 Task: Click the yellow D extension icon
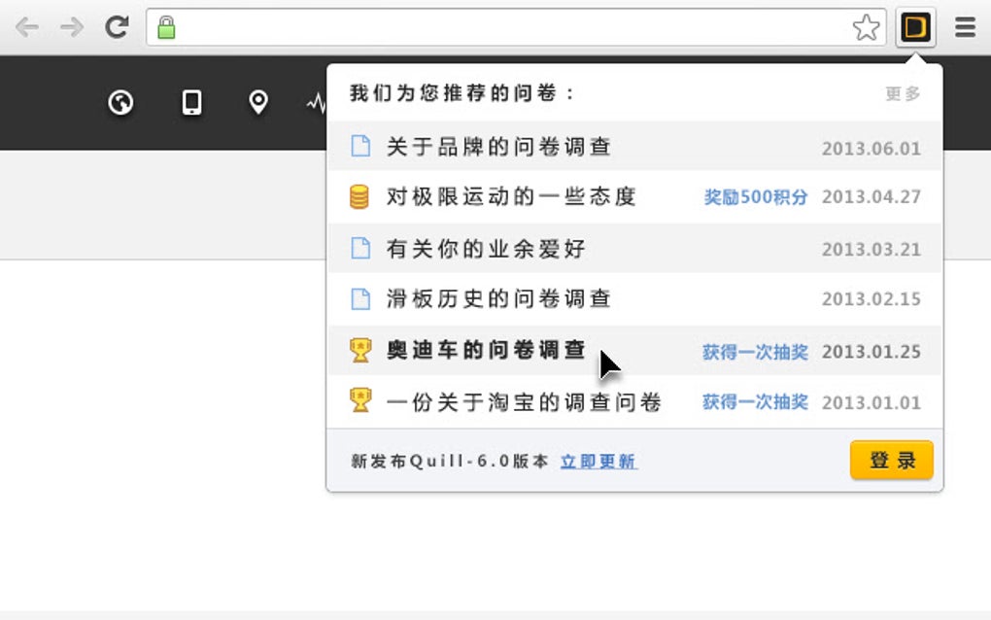click(915, 27)
